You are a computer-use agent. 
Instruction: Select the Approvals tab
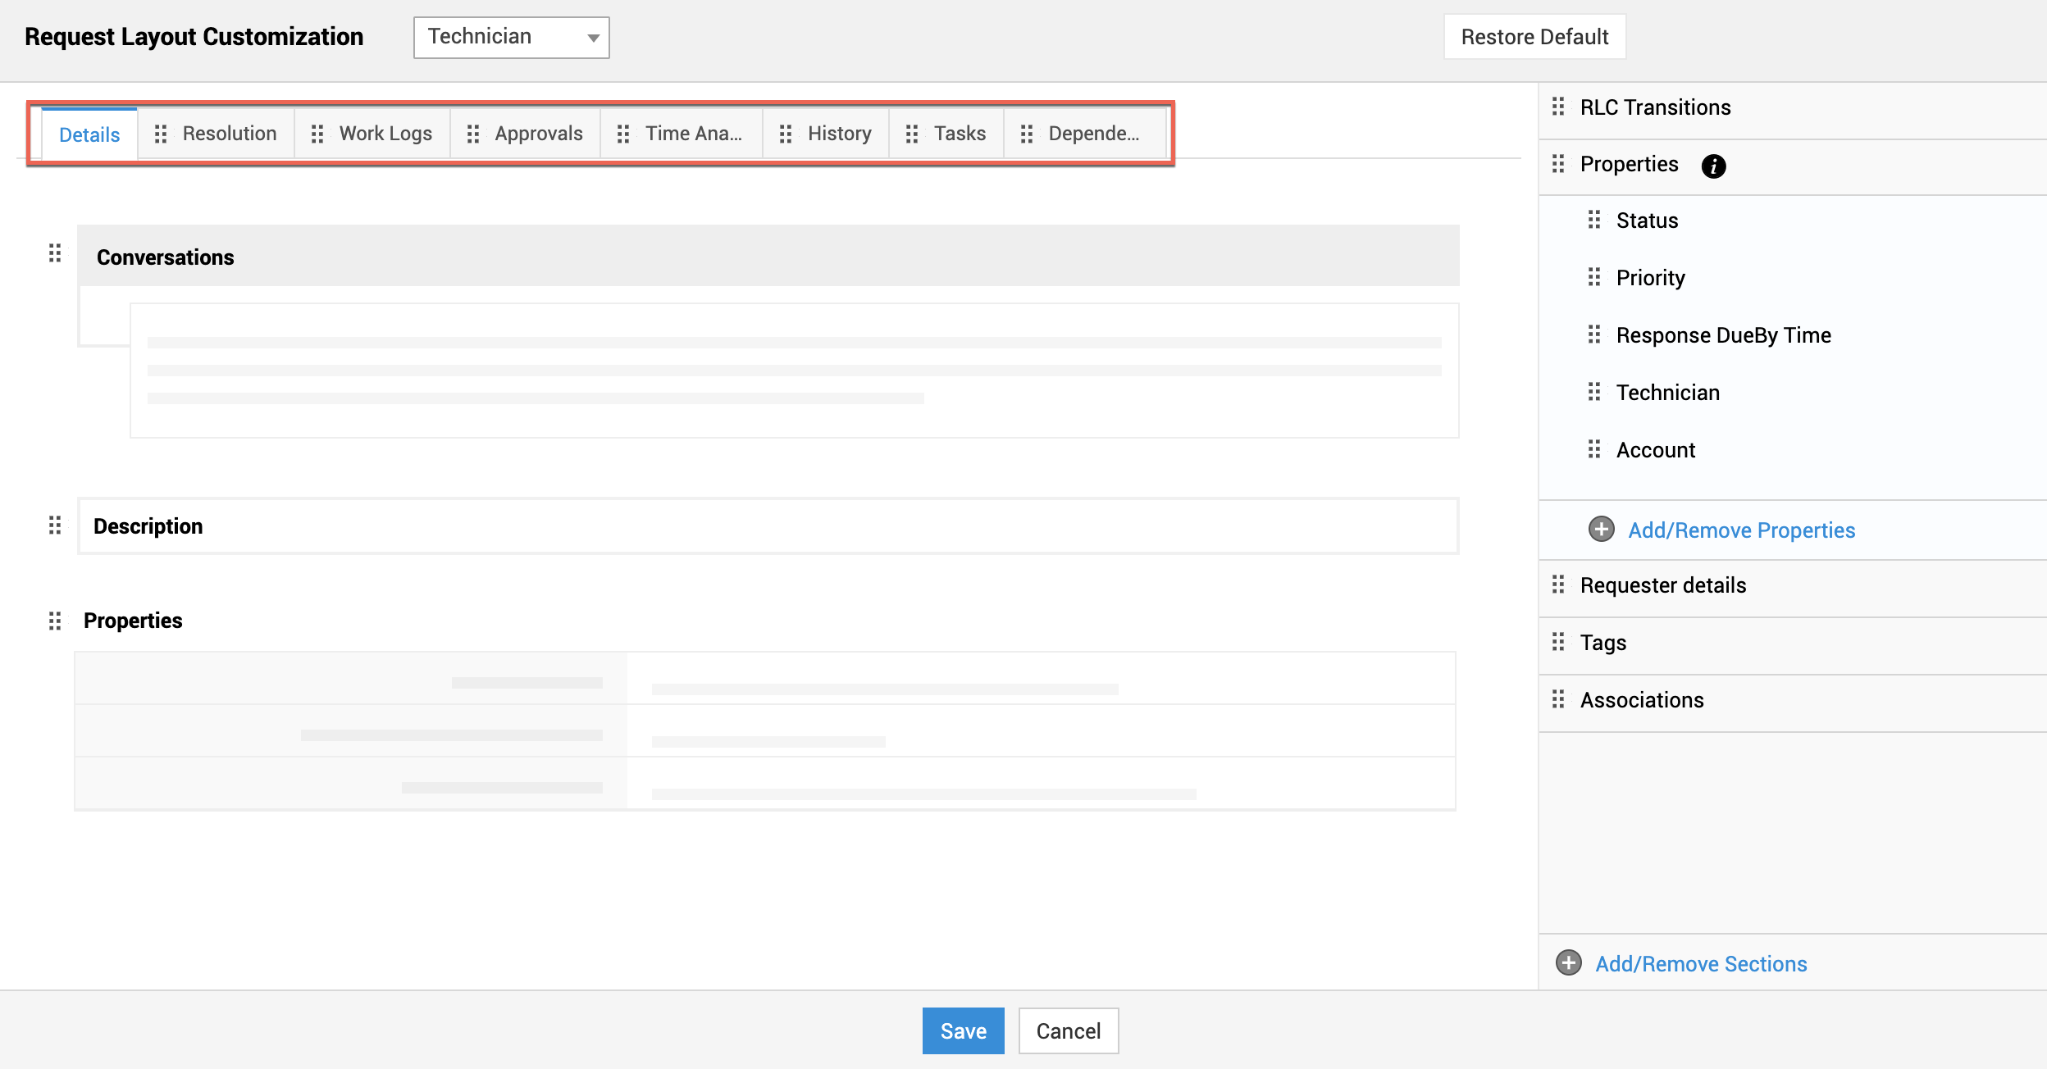pyautogui.click(x=538, y=134)
